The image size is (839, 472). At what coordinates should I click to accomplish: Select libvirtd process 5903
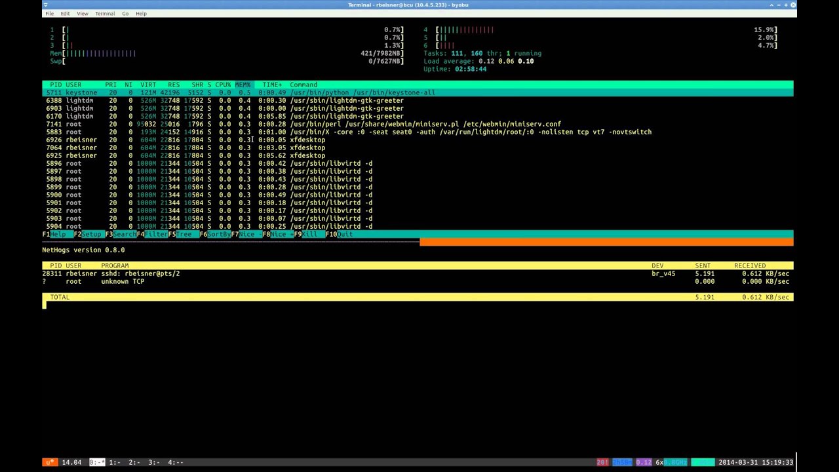coord(418,218)
